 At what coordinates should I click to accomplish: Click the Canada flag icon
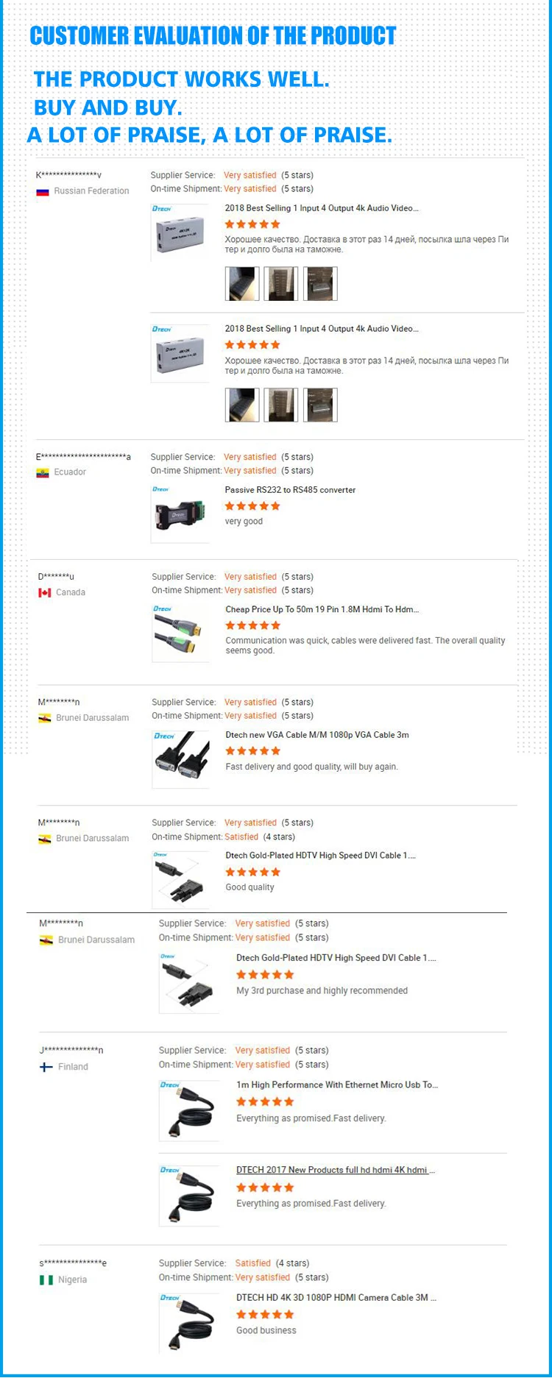[x=45, y=592]
